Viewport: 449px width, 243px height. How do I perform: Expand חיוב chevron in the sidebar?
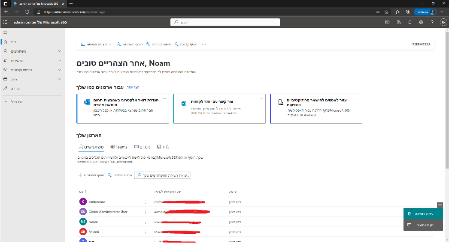60,79
